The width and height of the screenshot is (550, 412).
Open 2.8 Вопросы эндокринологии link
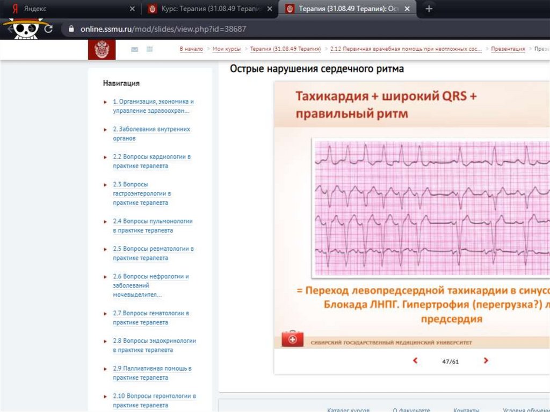[154, 345]
